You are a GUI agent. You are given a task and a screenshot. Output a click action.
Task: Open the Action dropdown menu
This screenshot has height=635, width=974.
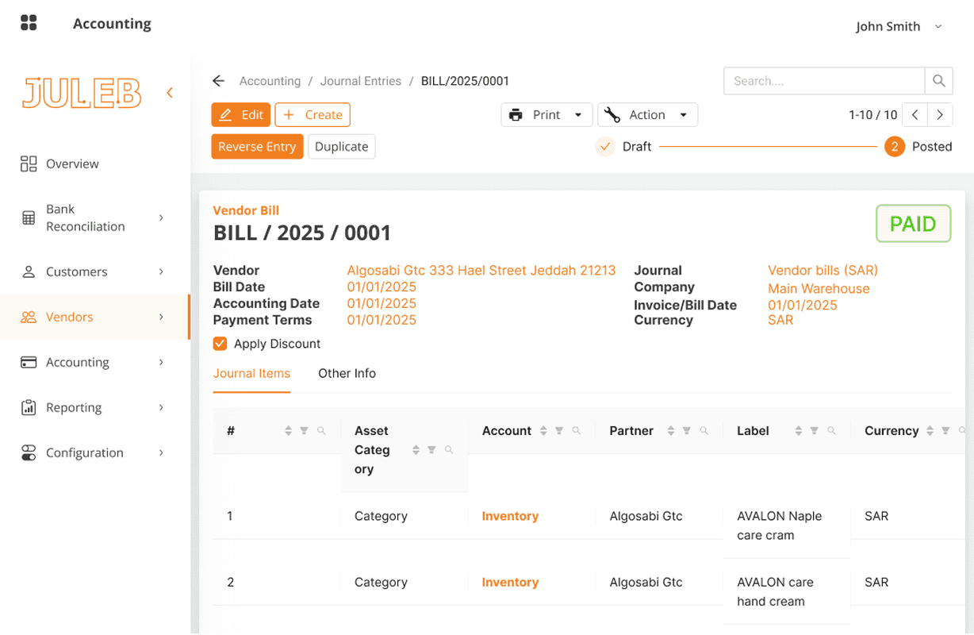point(647,115)
